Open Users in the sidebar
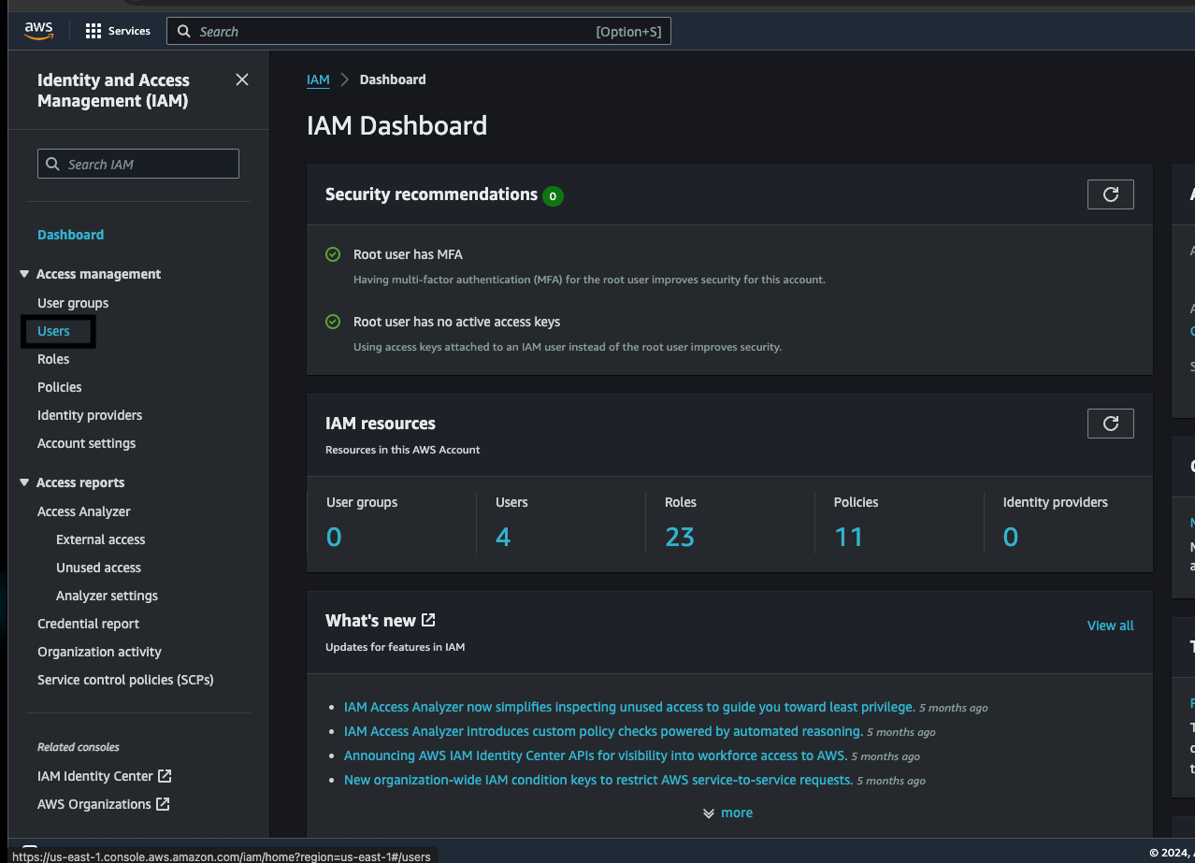 pos(53,331)
